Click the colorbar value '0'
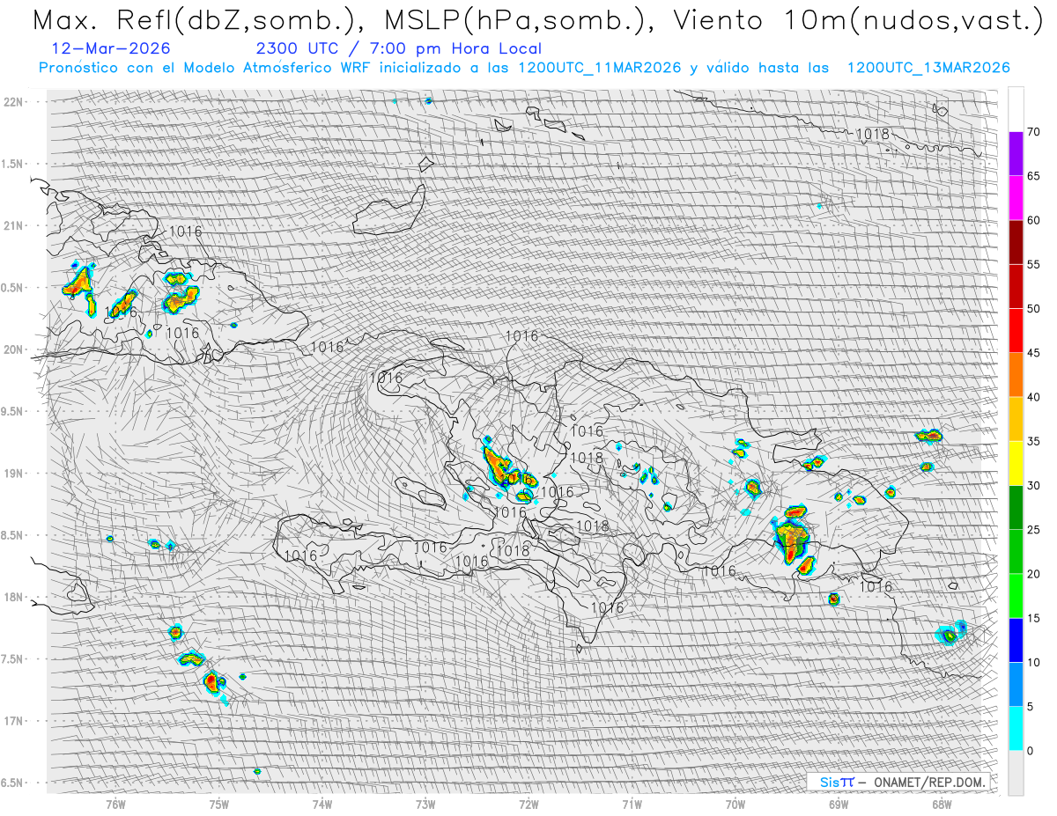This screenshot has height=816, width=1057. point(1031,751)
